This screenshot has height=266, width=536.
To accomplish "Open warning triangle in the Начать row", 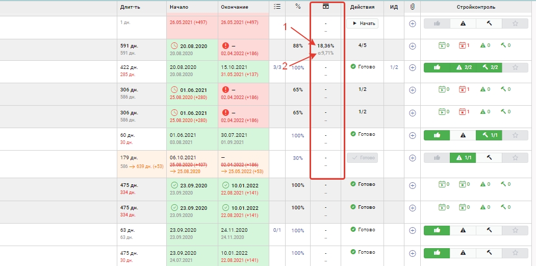I will coord(463,23).
